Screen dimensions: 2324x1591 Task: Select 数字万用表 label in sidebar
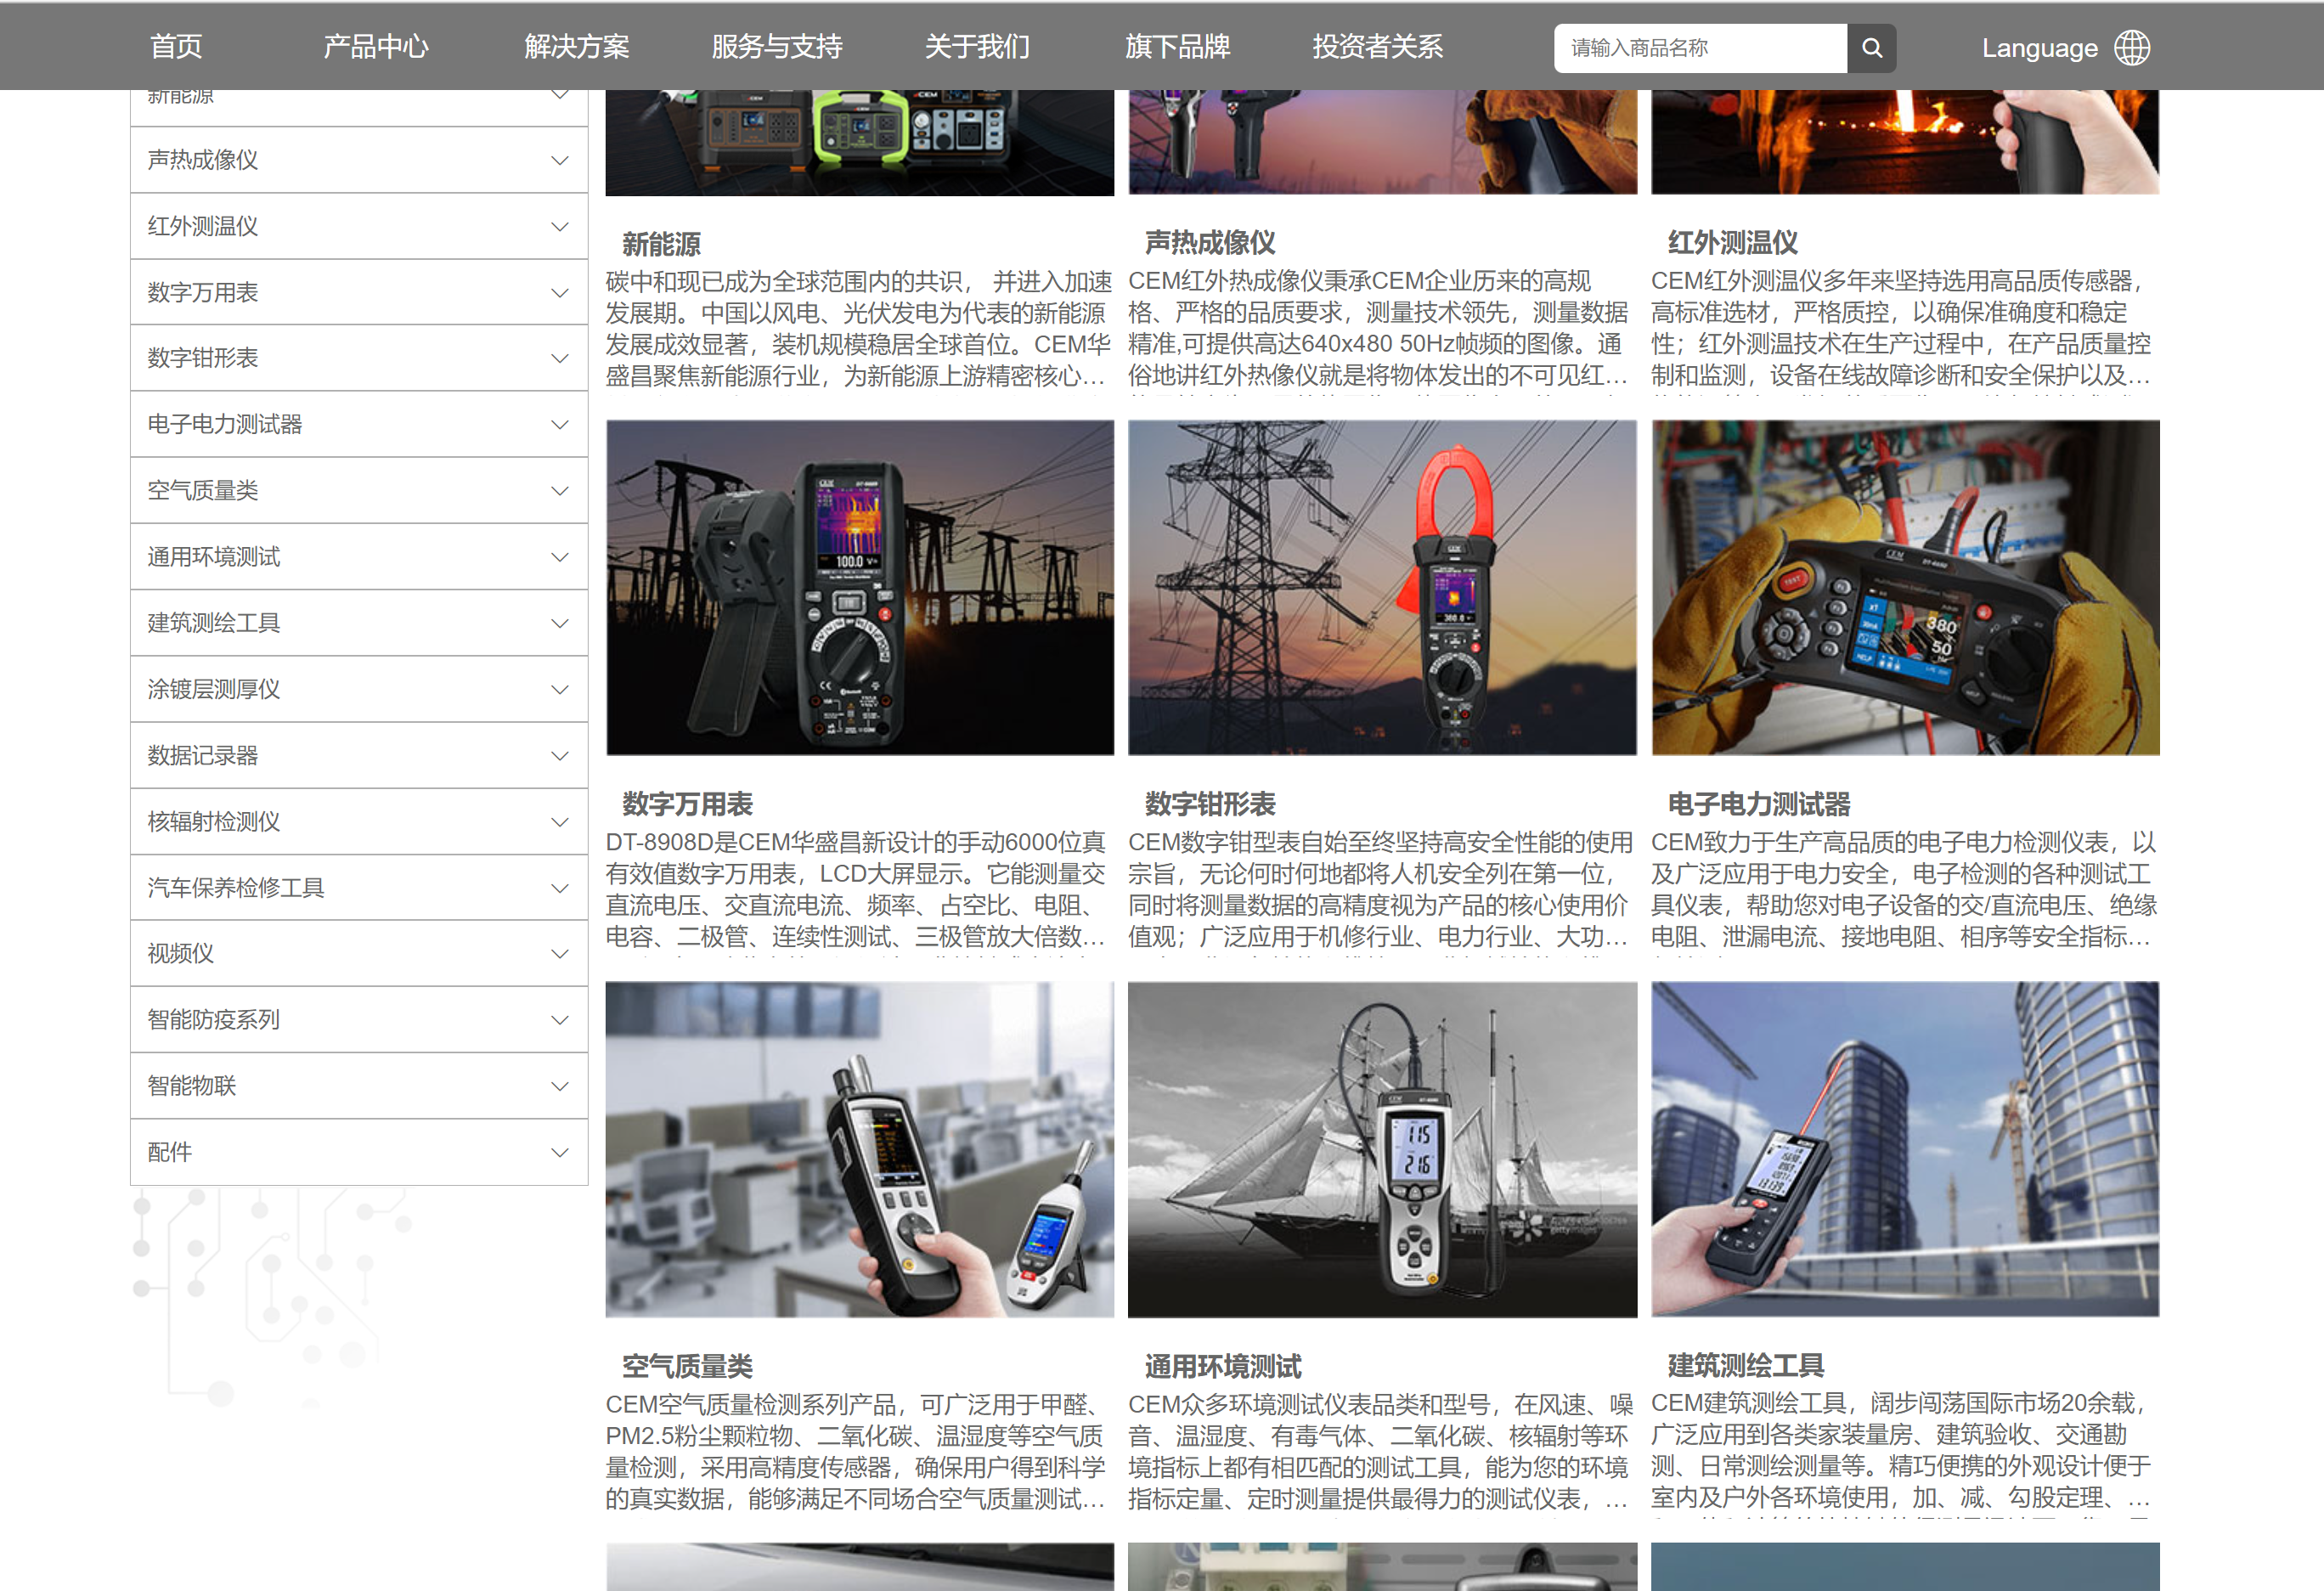click(203, 292)
